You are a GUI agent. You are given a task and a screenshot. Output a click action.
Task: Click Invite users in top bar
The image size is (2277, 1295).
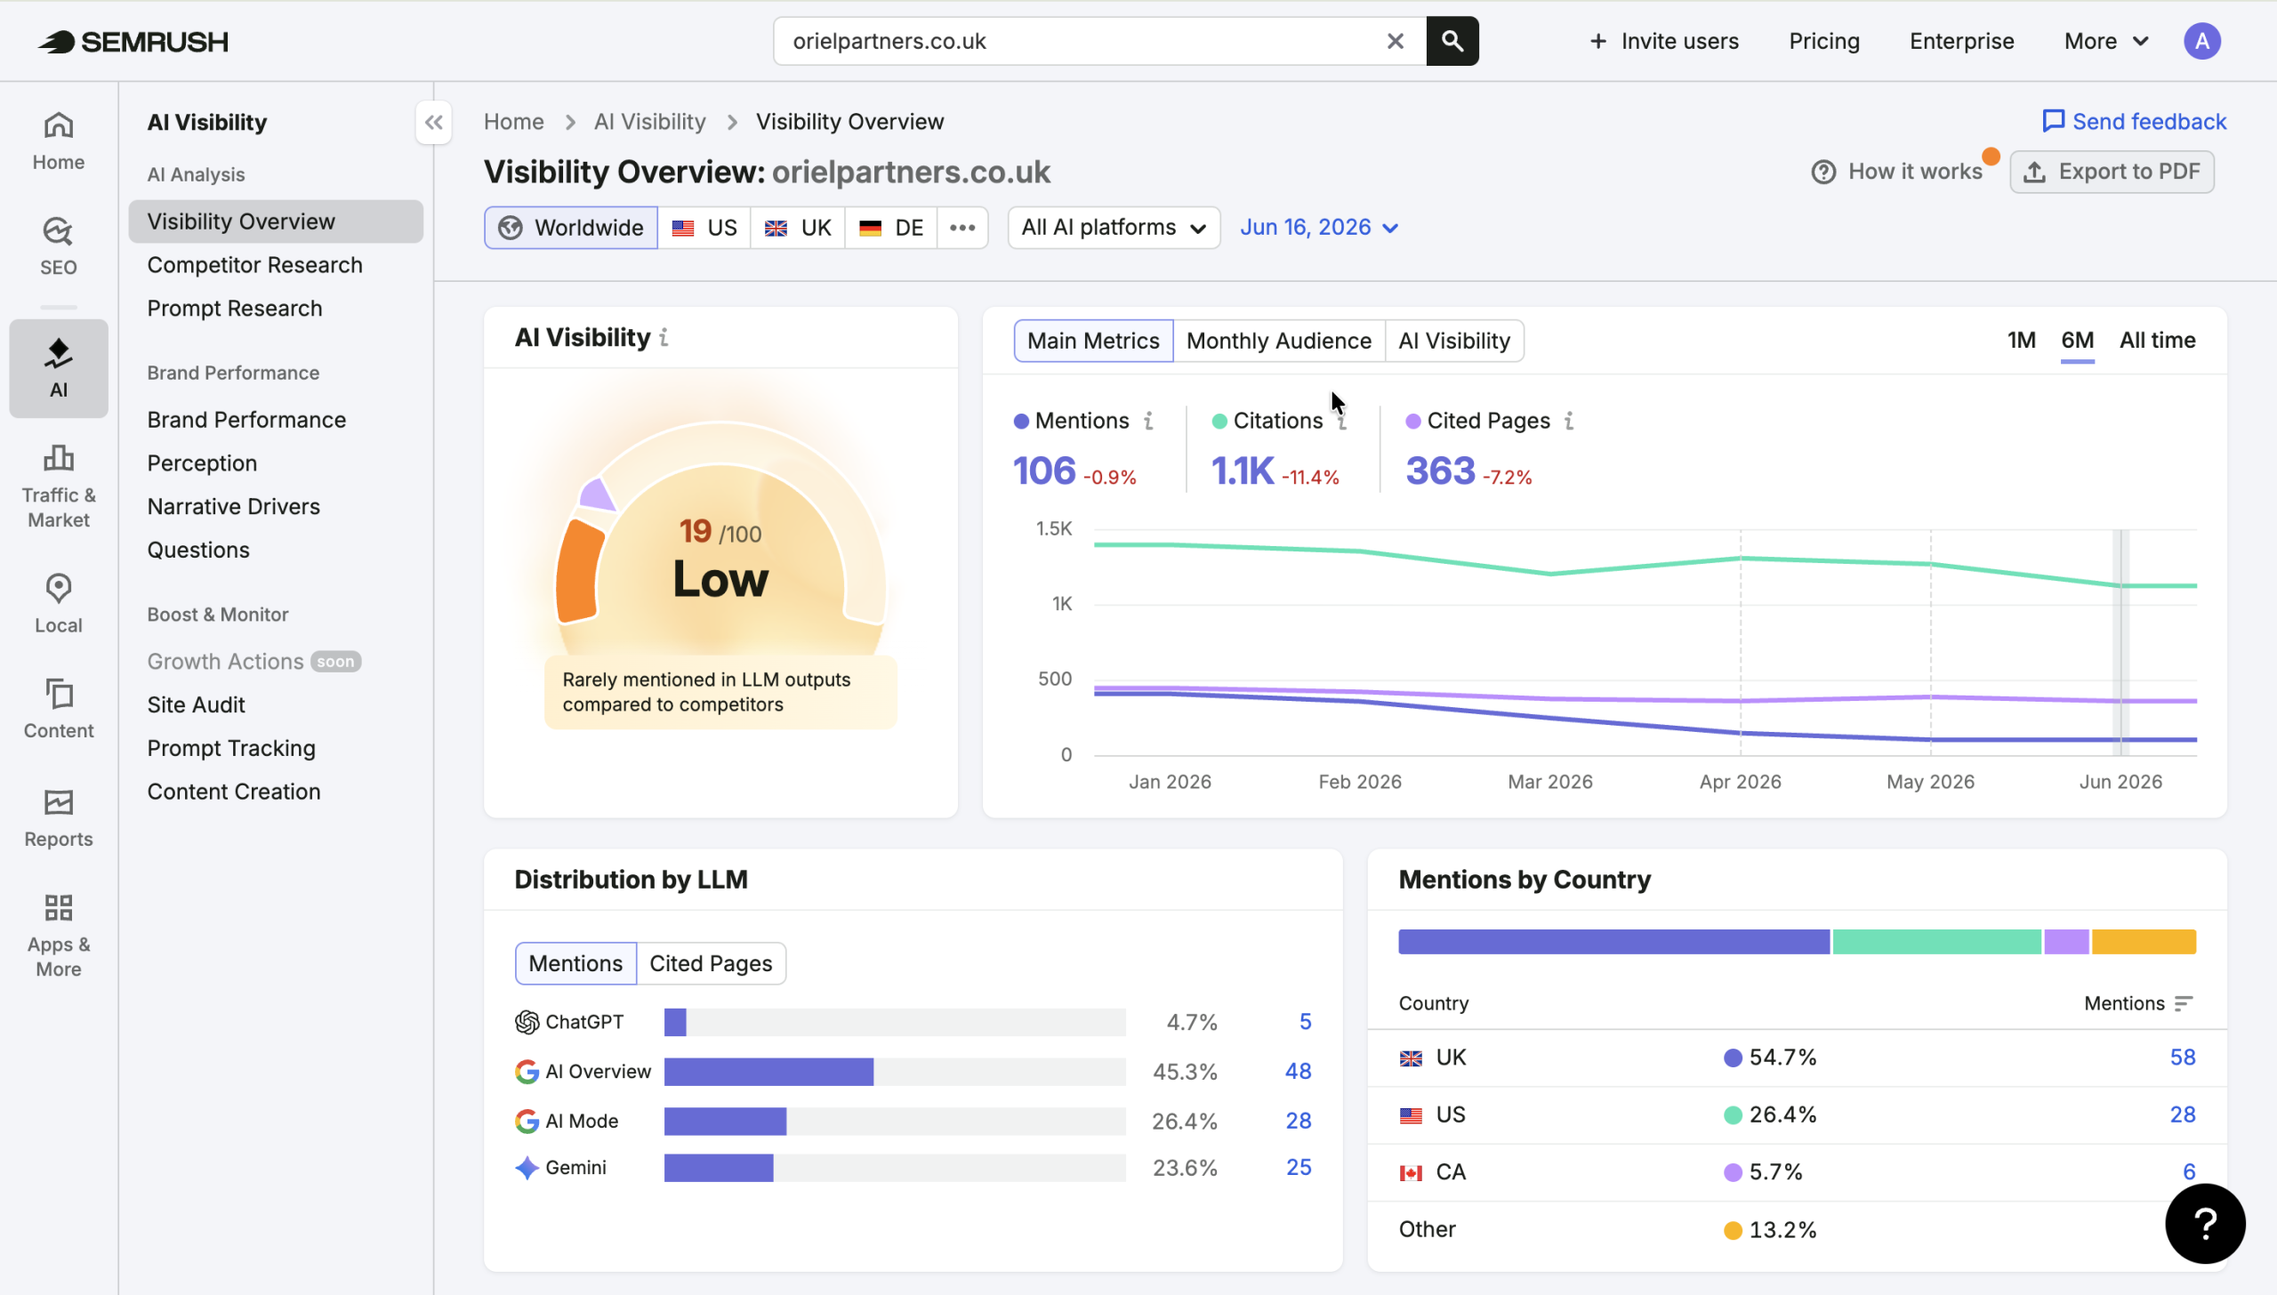coord(1663,41)
